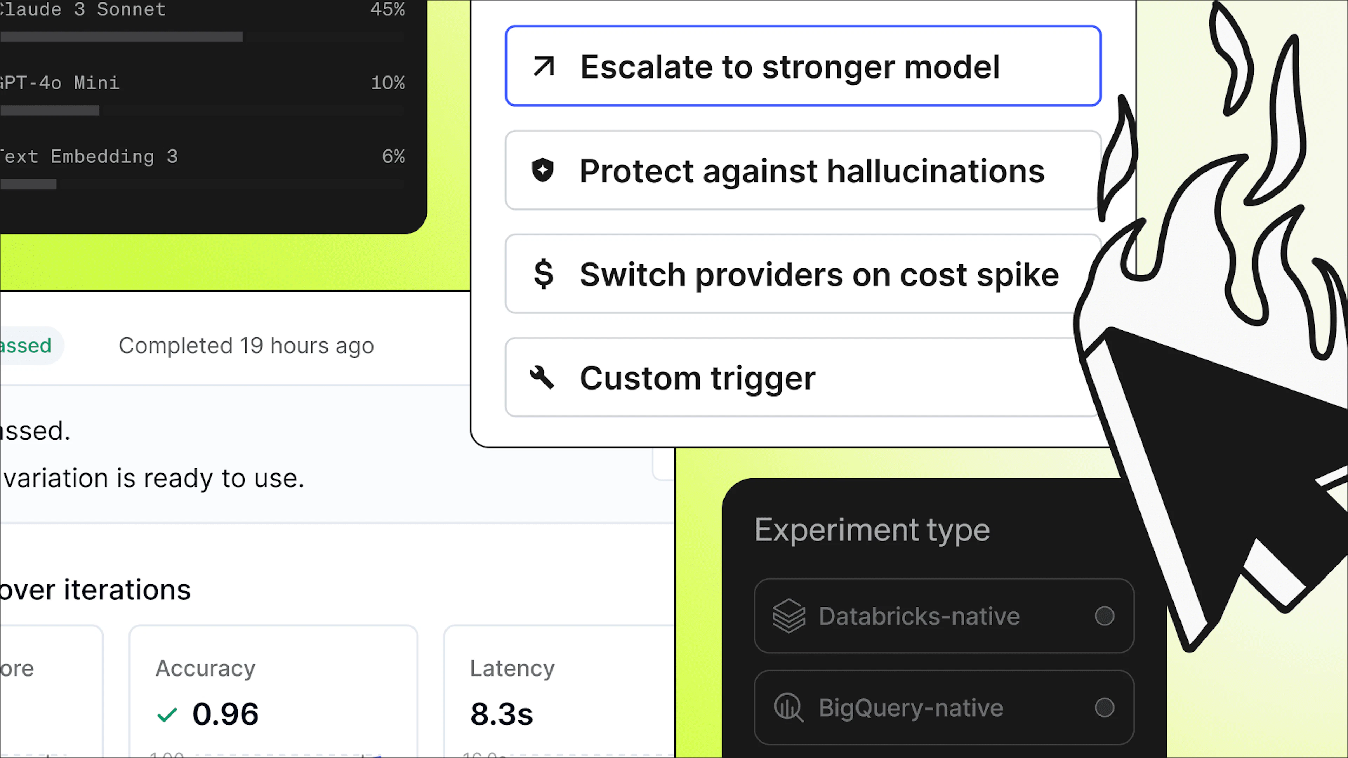Viewport: 1348px width, 758px height.
Task: Click the arrow icon beside Escalate to stronger model
Action: click(544, 66)
